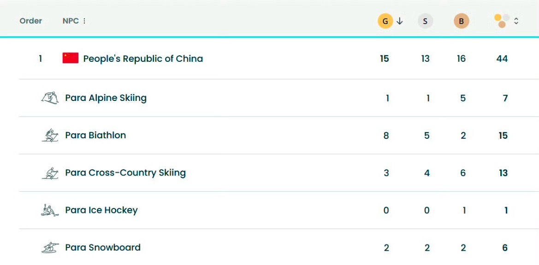Viewport: 539px width, 265px height.
Task: Click China's total medal count 44
Action: pos(502,59)
